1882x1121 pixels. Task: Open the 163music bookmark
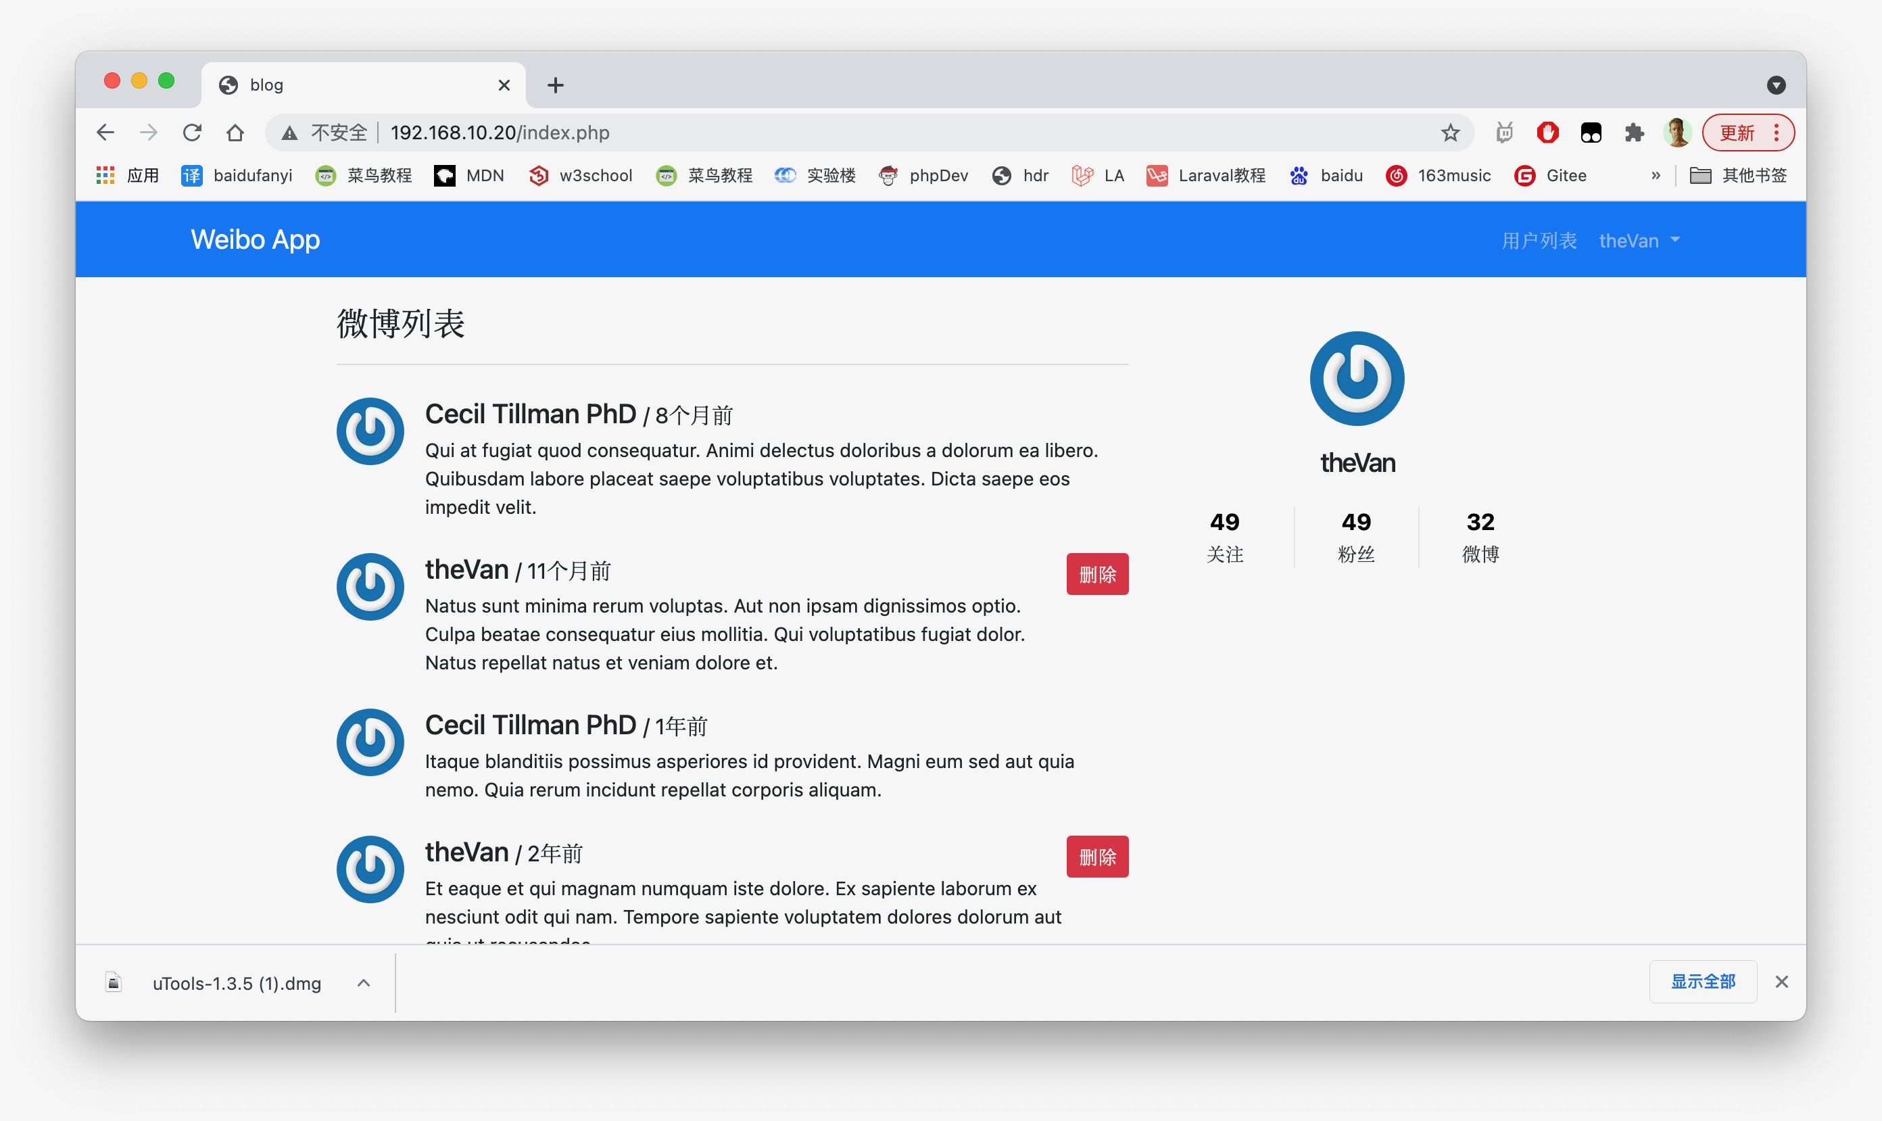point(1438,175)
